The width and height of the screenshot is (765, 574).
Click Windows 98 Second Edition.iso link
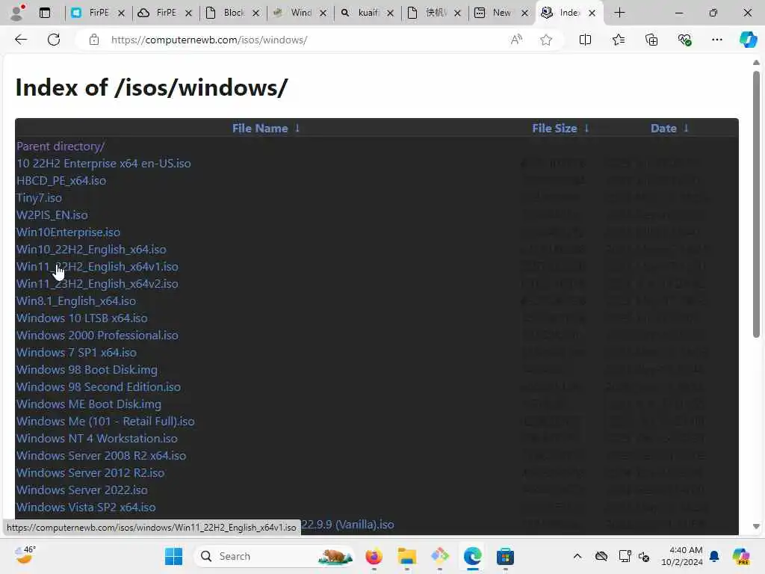[x=99, y=386]
